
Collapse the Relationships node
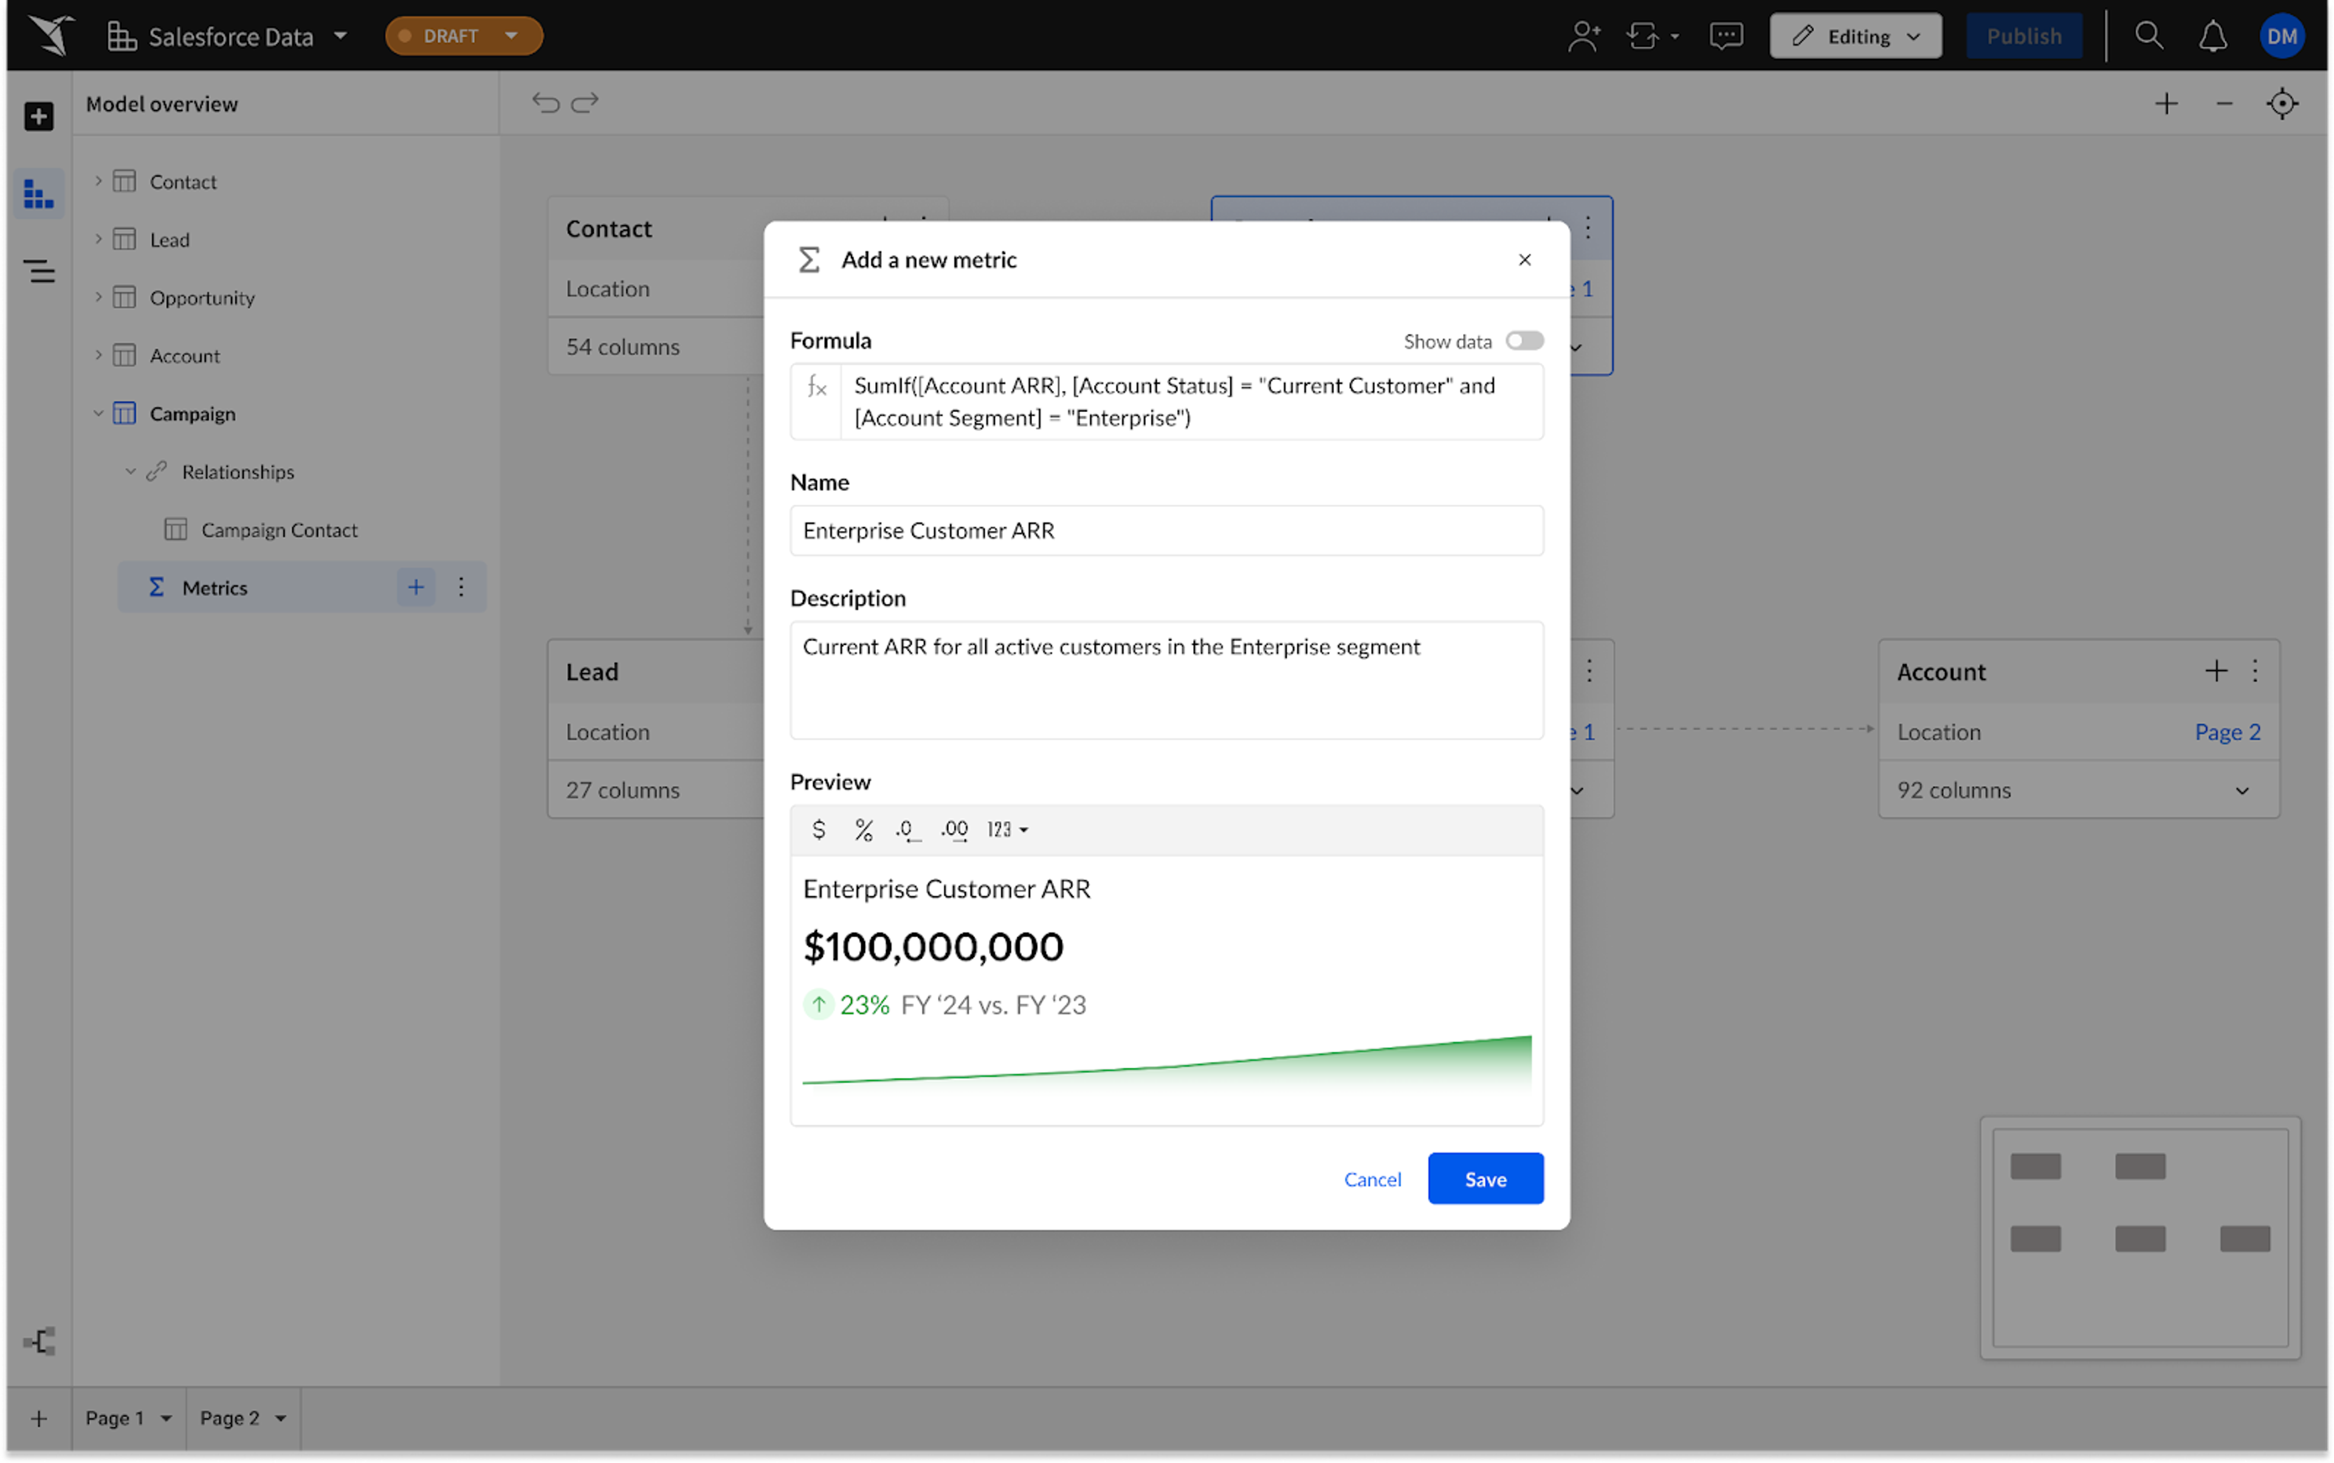coord(129,471)
